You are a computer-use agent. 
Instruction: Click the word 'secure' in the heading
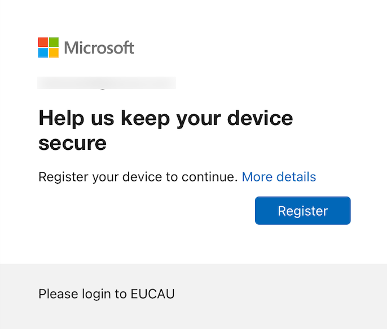[72, 143]
